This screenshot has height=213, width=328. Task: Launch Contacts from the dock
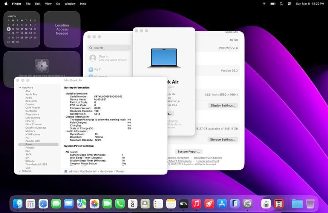146,204
